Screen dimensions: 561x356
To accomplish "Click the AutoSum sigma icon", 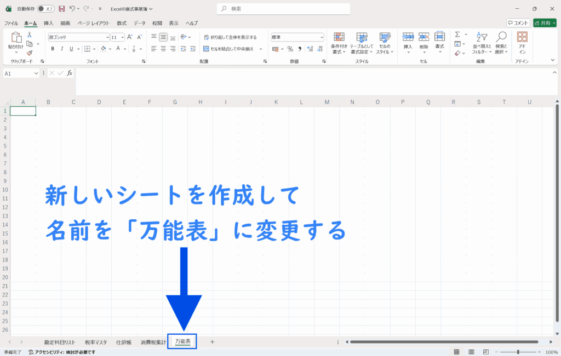I will (x=457, y=34).
